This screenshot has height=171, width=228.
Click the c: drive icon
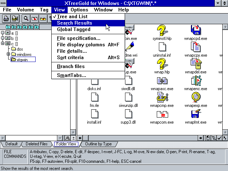(x=8, y=43)
